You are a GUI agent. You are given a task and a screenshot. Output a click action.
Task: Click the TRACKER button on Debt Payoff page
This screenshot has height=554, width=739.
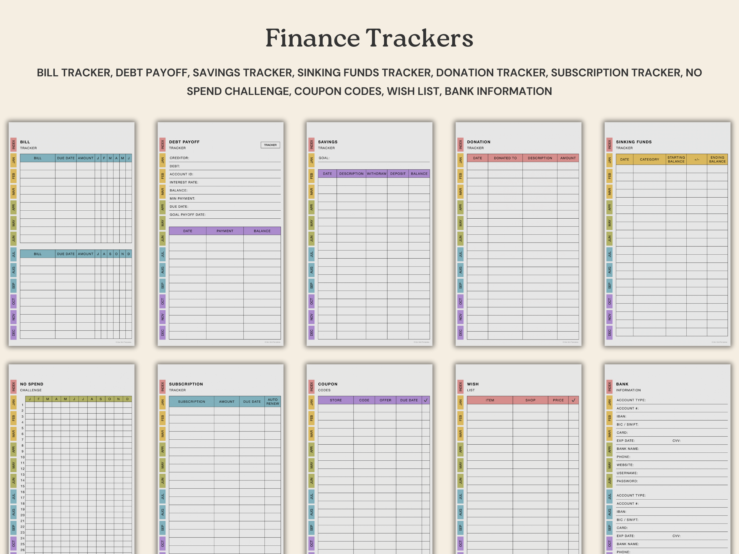pos(270,145)
